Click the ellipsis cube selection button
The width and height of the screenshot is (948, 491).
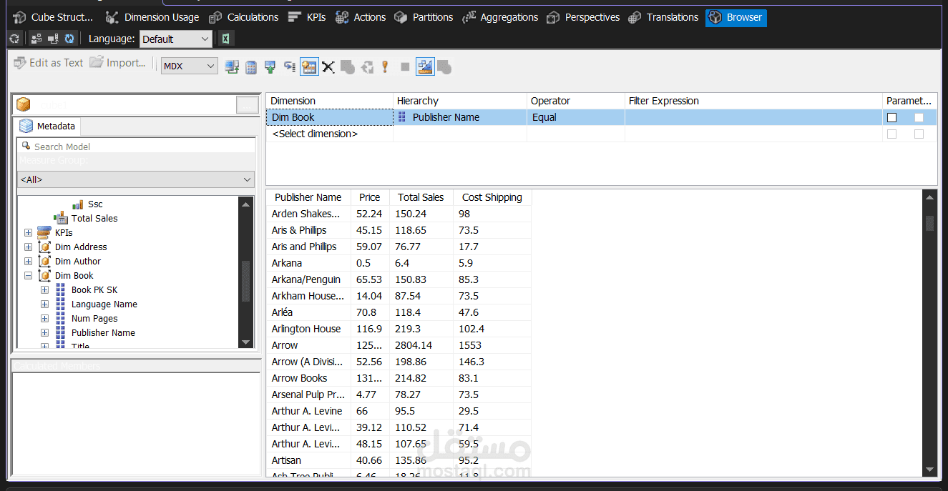coord(247,105)
